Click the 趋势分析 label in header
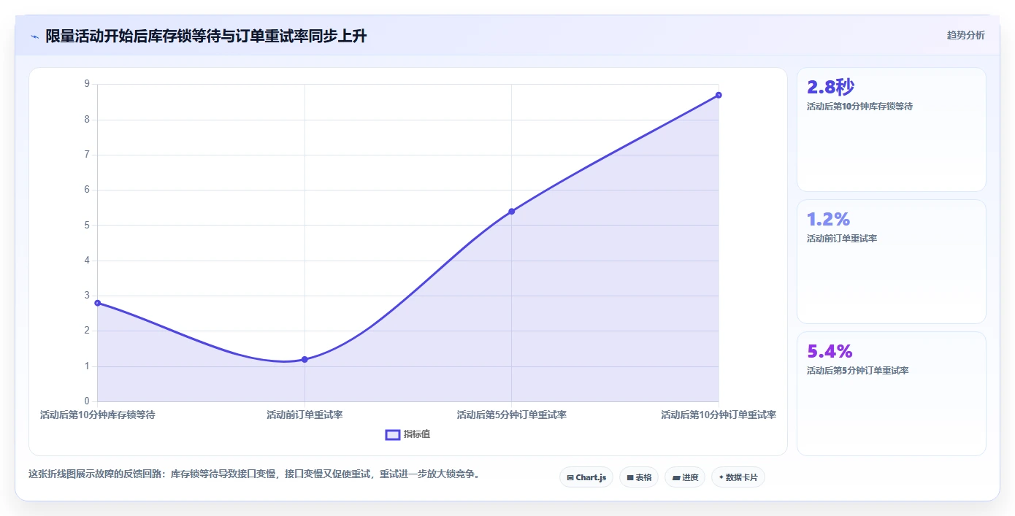Viewport: 1015px width, 516px height. coord(965,35)
